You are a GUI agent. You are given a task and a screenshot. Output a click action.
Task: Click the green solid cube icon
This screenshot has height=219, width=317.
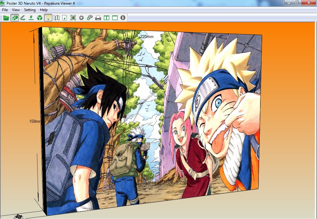(x=40, y=18)
